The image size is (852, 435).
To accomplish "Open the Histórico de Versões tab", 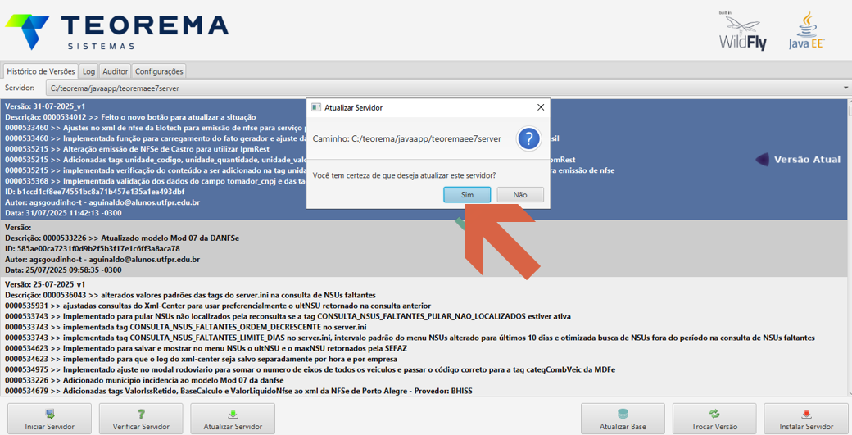I will click(x=41, y=71).
